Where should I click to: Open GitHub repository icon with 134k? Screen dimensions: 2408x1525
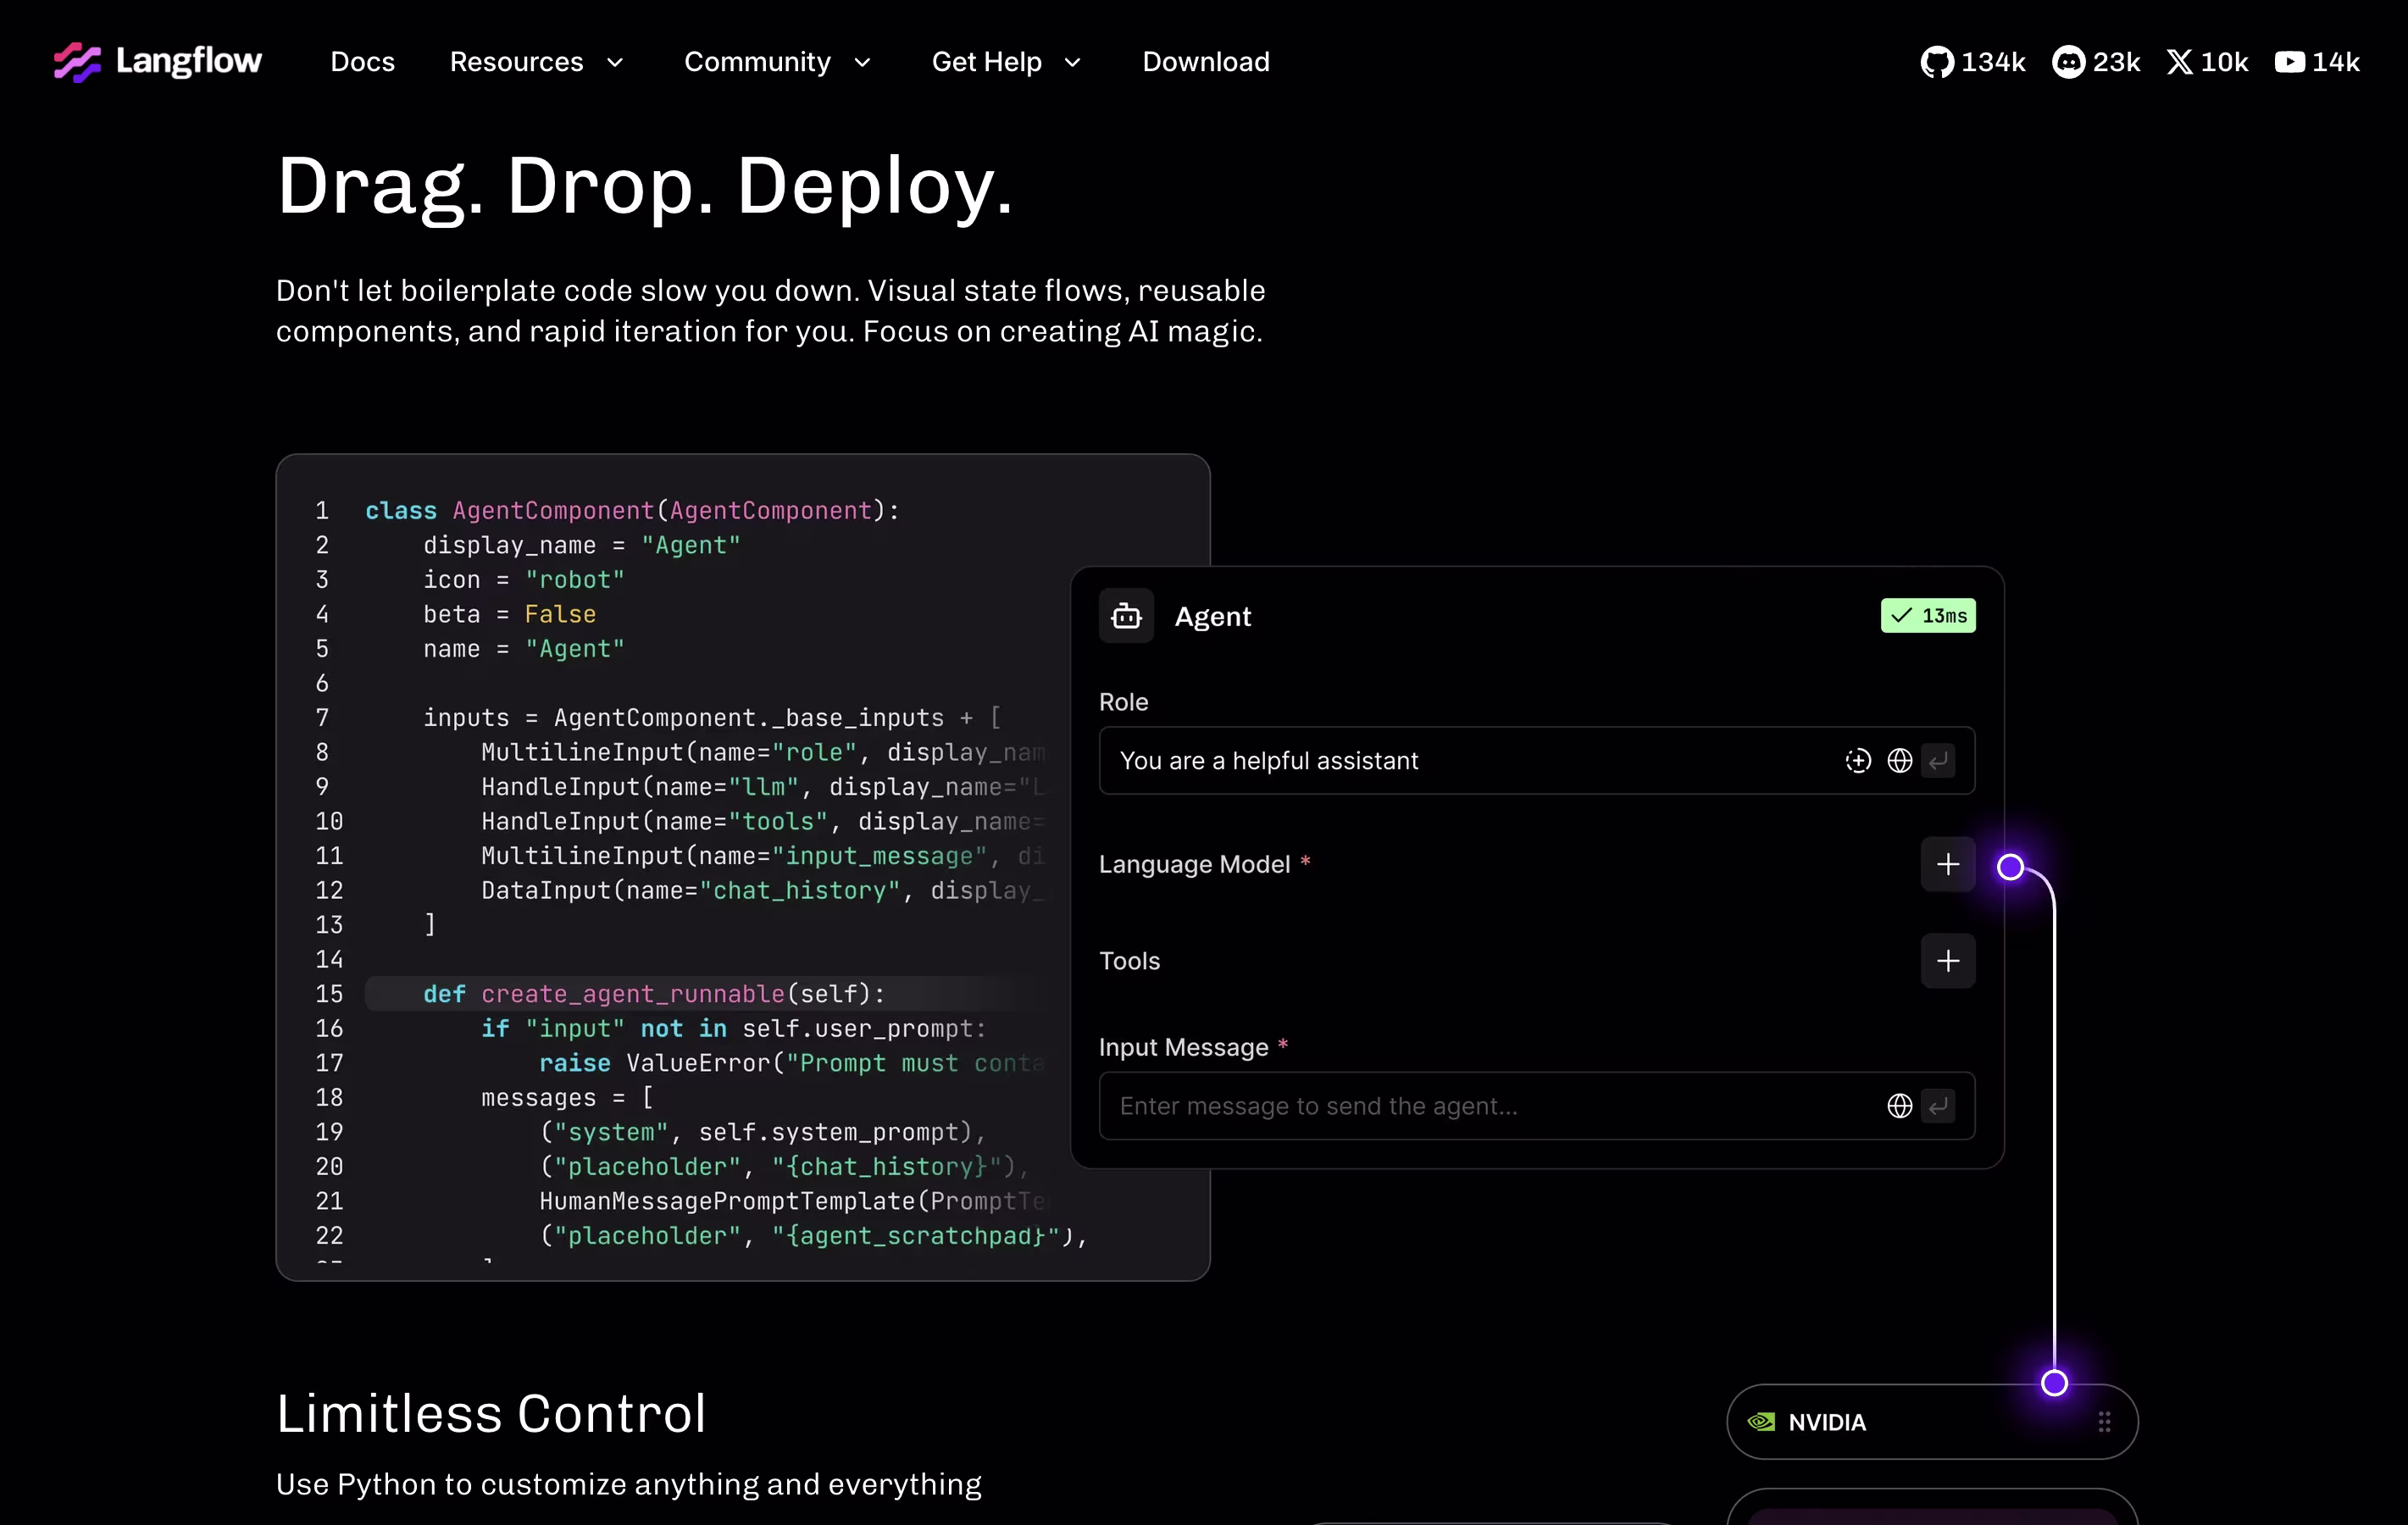tap(1936, 62)
